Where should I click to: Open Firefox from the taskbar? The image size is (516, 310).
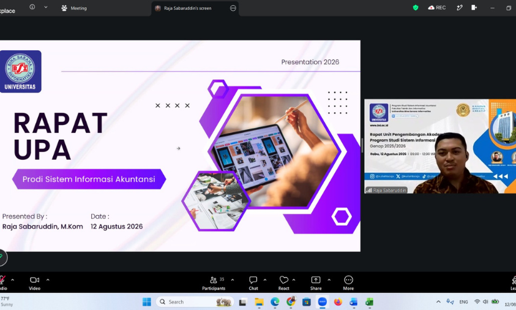click(x=338, y=302)
